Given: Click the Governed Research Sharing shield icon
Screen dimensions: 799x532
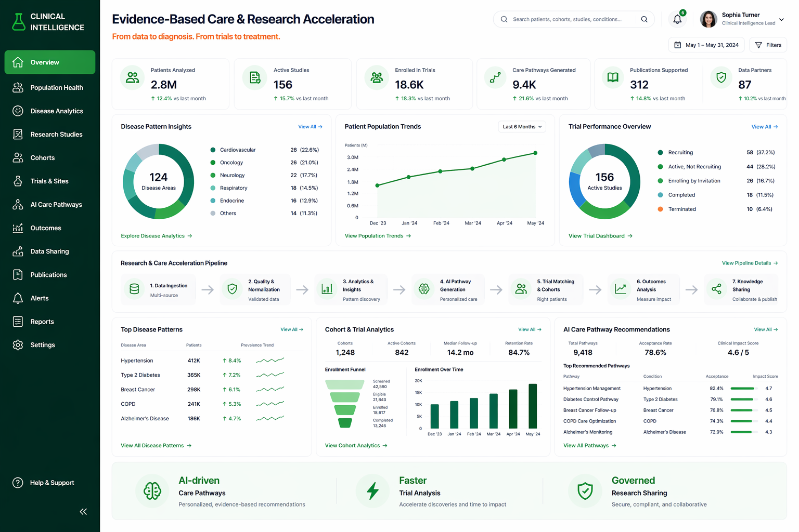Looking at the screenshot, I should click(585, 491).
